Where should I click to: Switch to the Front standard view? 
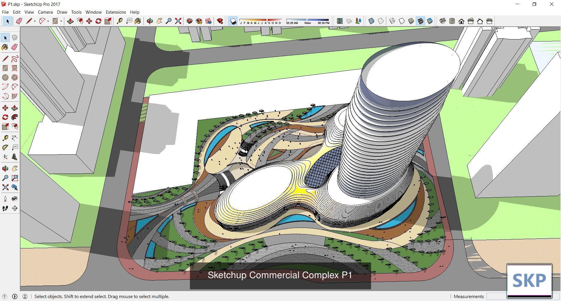tap(461, 21)
